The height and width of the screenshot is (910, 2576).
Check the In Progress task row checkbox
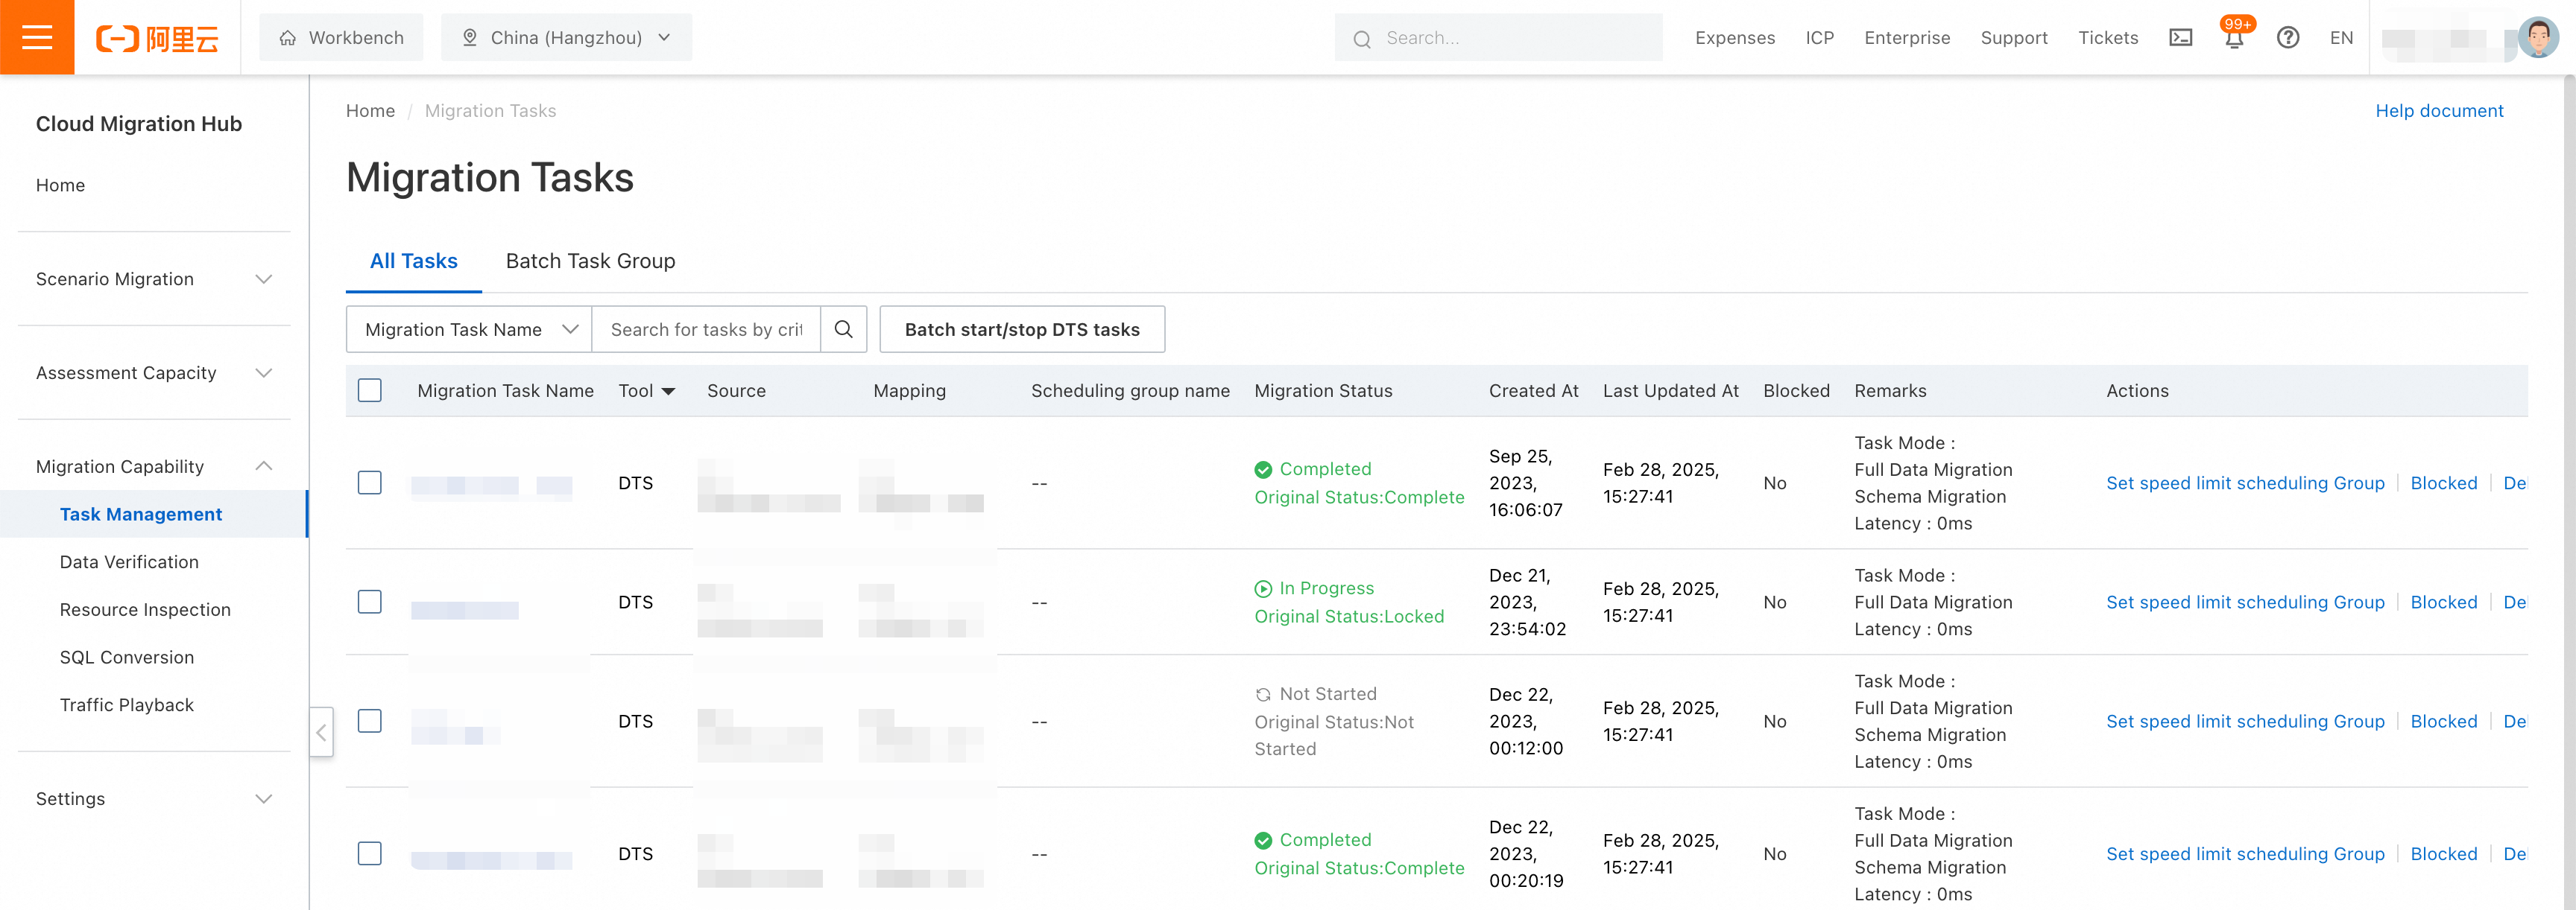(x=370, y=602)
